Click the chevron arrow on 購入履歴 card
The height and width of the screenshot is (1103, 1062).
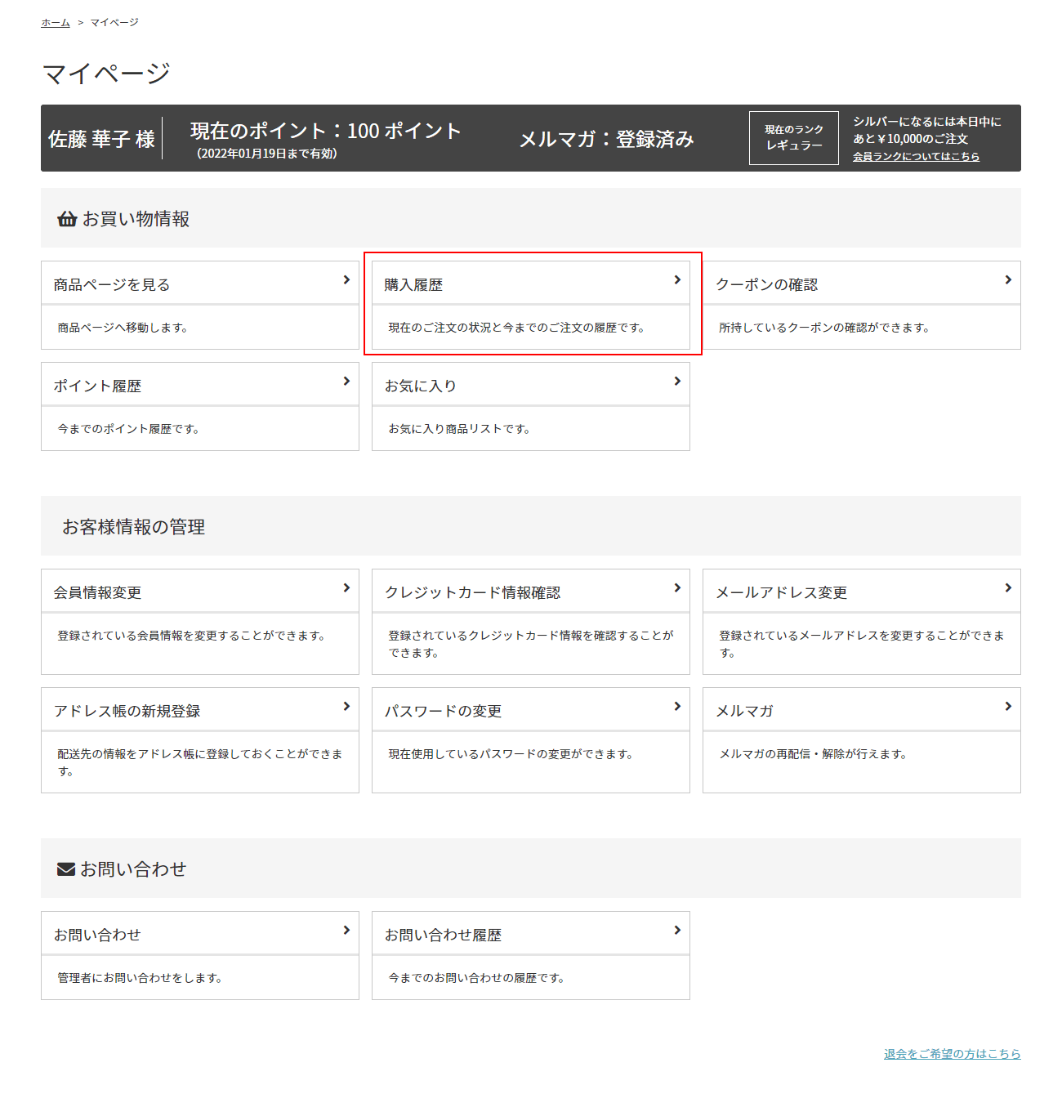(677, 279)
